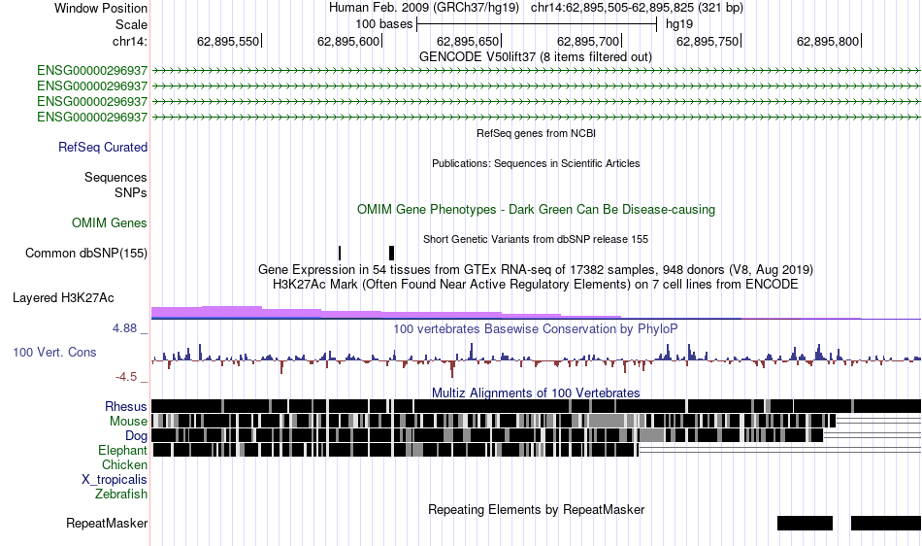Click Multiz Alignments of 100 Vertebrates title

tap(536, 392)
